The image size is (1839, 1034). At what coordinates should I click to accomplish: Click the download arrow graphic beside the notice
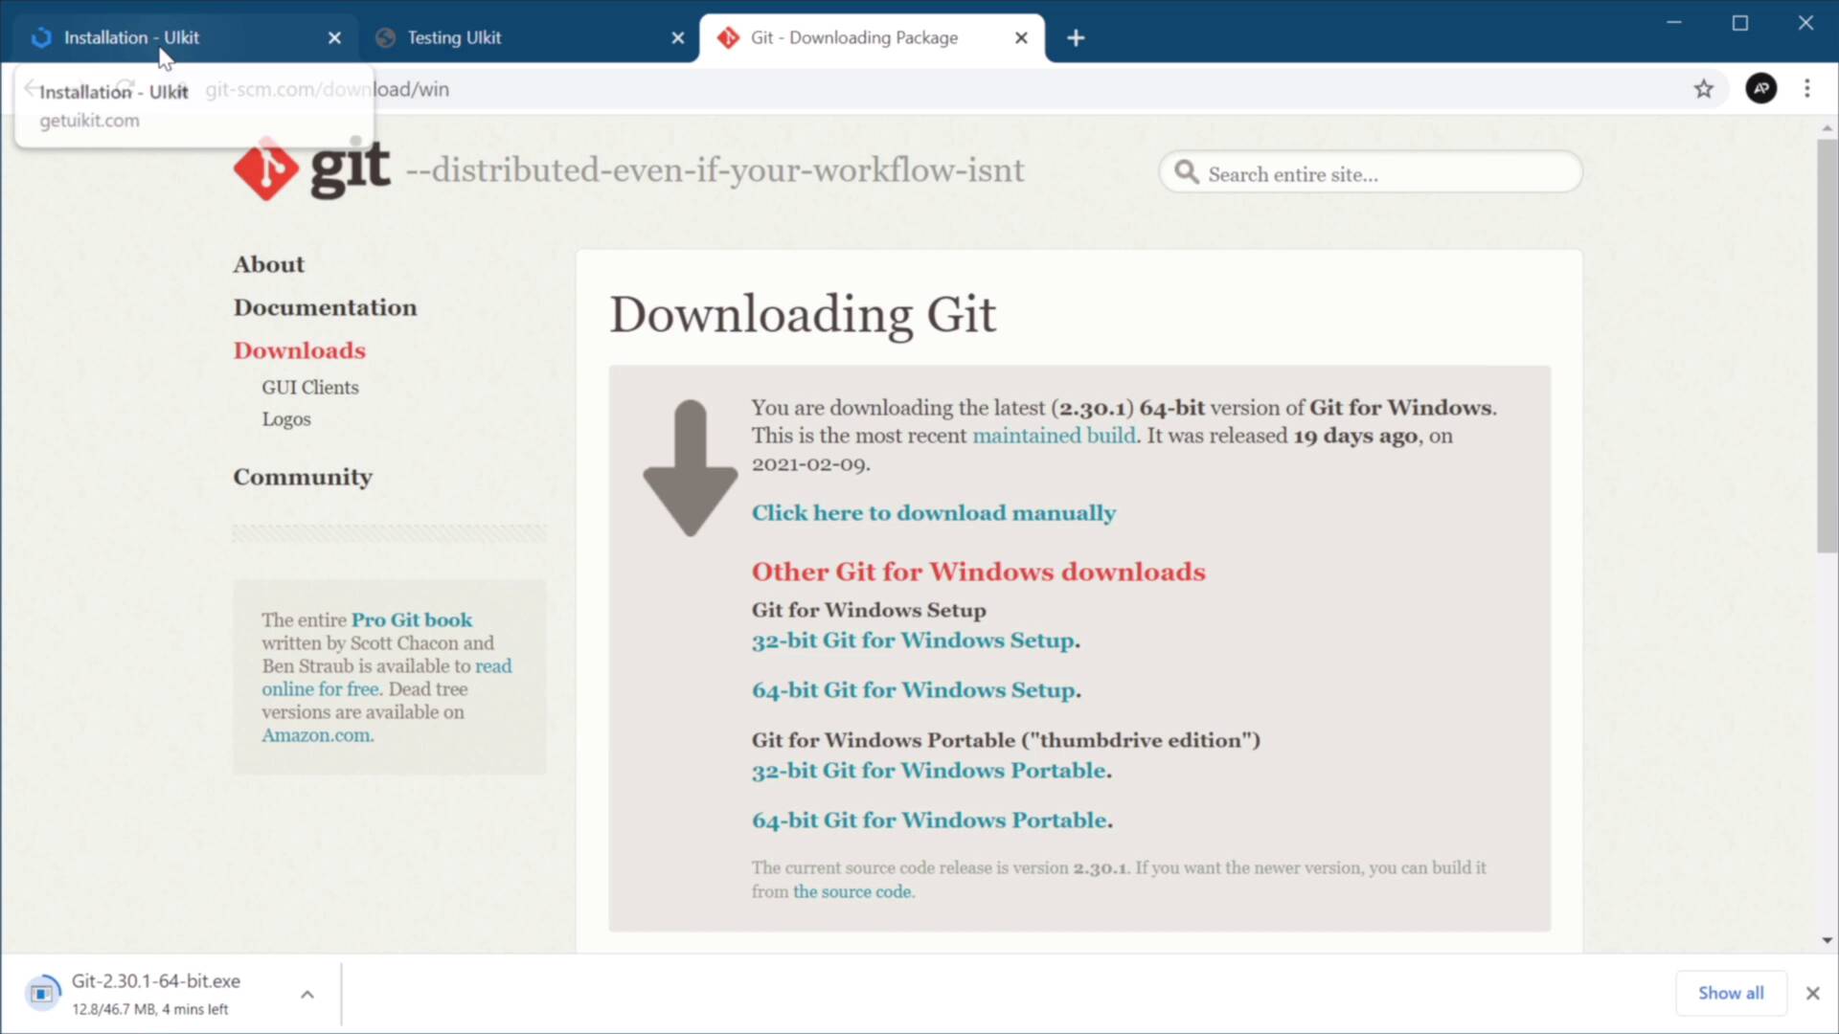(x=689, y=468)
